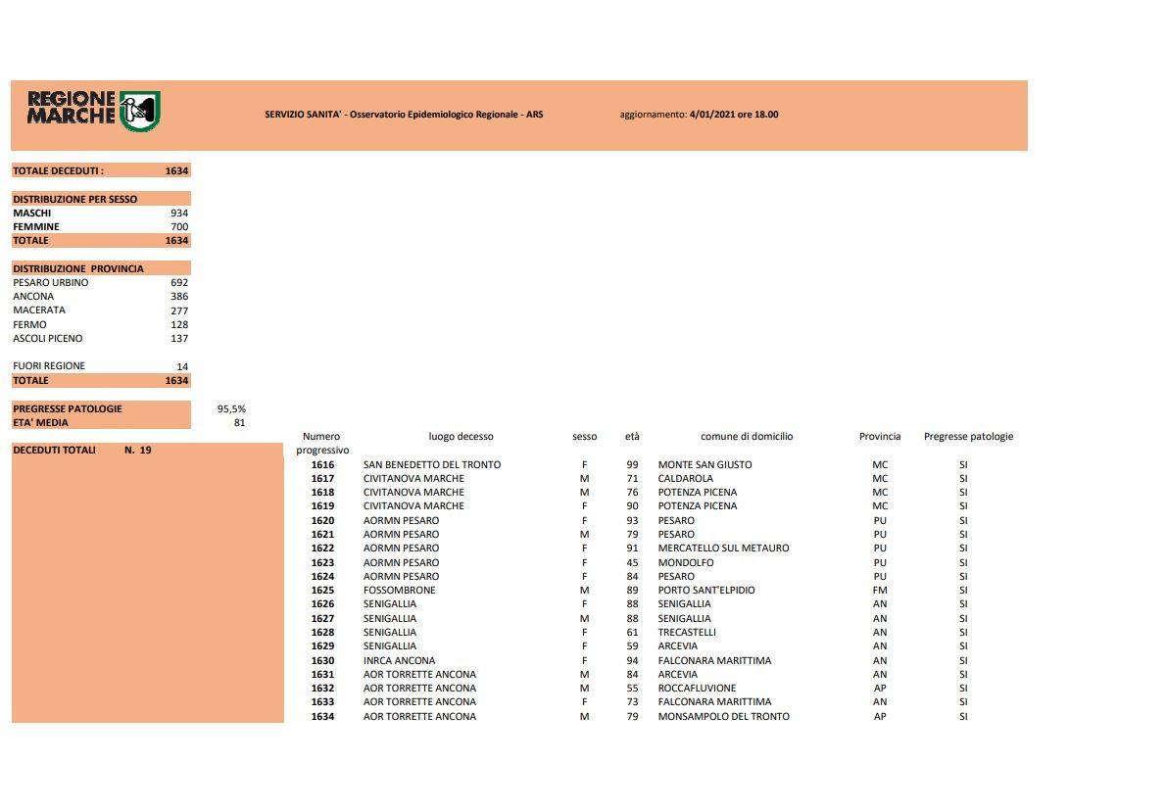This screenshot has width=1166, height=811.
Task: Click the ROCCAFLUVIONE domicile cell
Action: point(697,689)
